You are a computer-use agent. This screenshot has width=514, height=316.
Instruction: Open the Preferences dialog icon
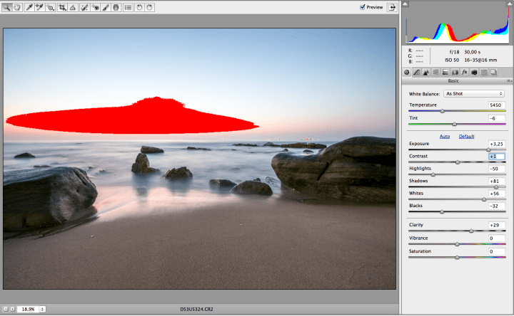[x=127, y=7]
